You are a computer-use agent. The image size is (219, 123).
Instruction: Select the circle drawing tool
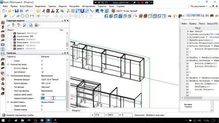23,16
